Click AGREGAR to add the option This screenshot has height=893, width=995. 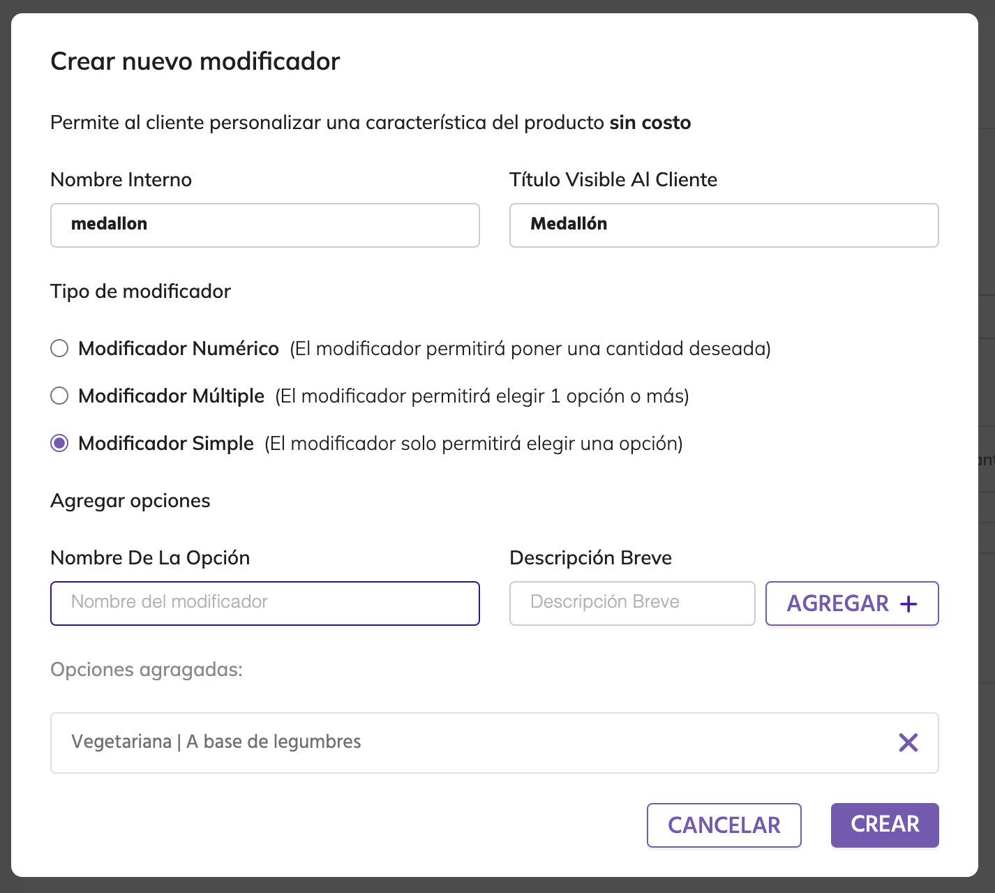pyautogui.click(x=838, y=603)
